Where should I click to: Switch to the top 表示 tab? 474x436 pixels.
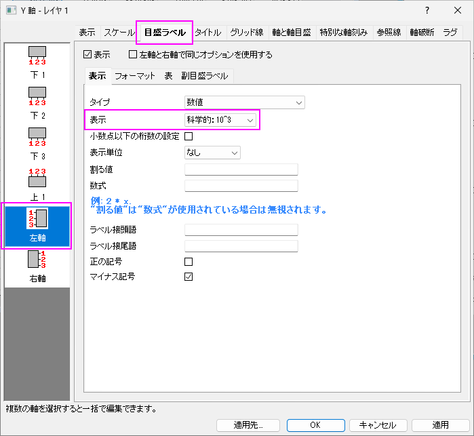(x=87, y=33)
